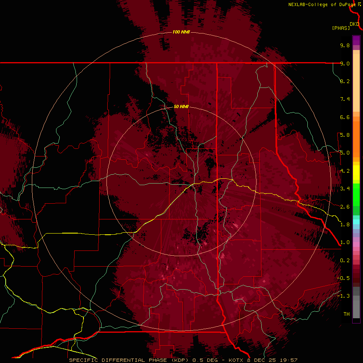Click the 9.8 legend value
Image resolution: width=363 pixels, height=363 pixels.
click(x=345, y=45)
